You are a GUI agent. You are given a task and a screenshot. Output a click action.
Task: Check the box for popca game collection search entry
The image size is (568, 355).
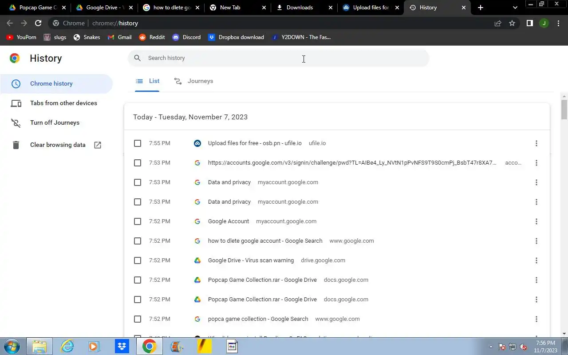tap(138, 319)
